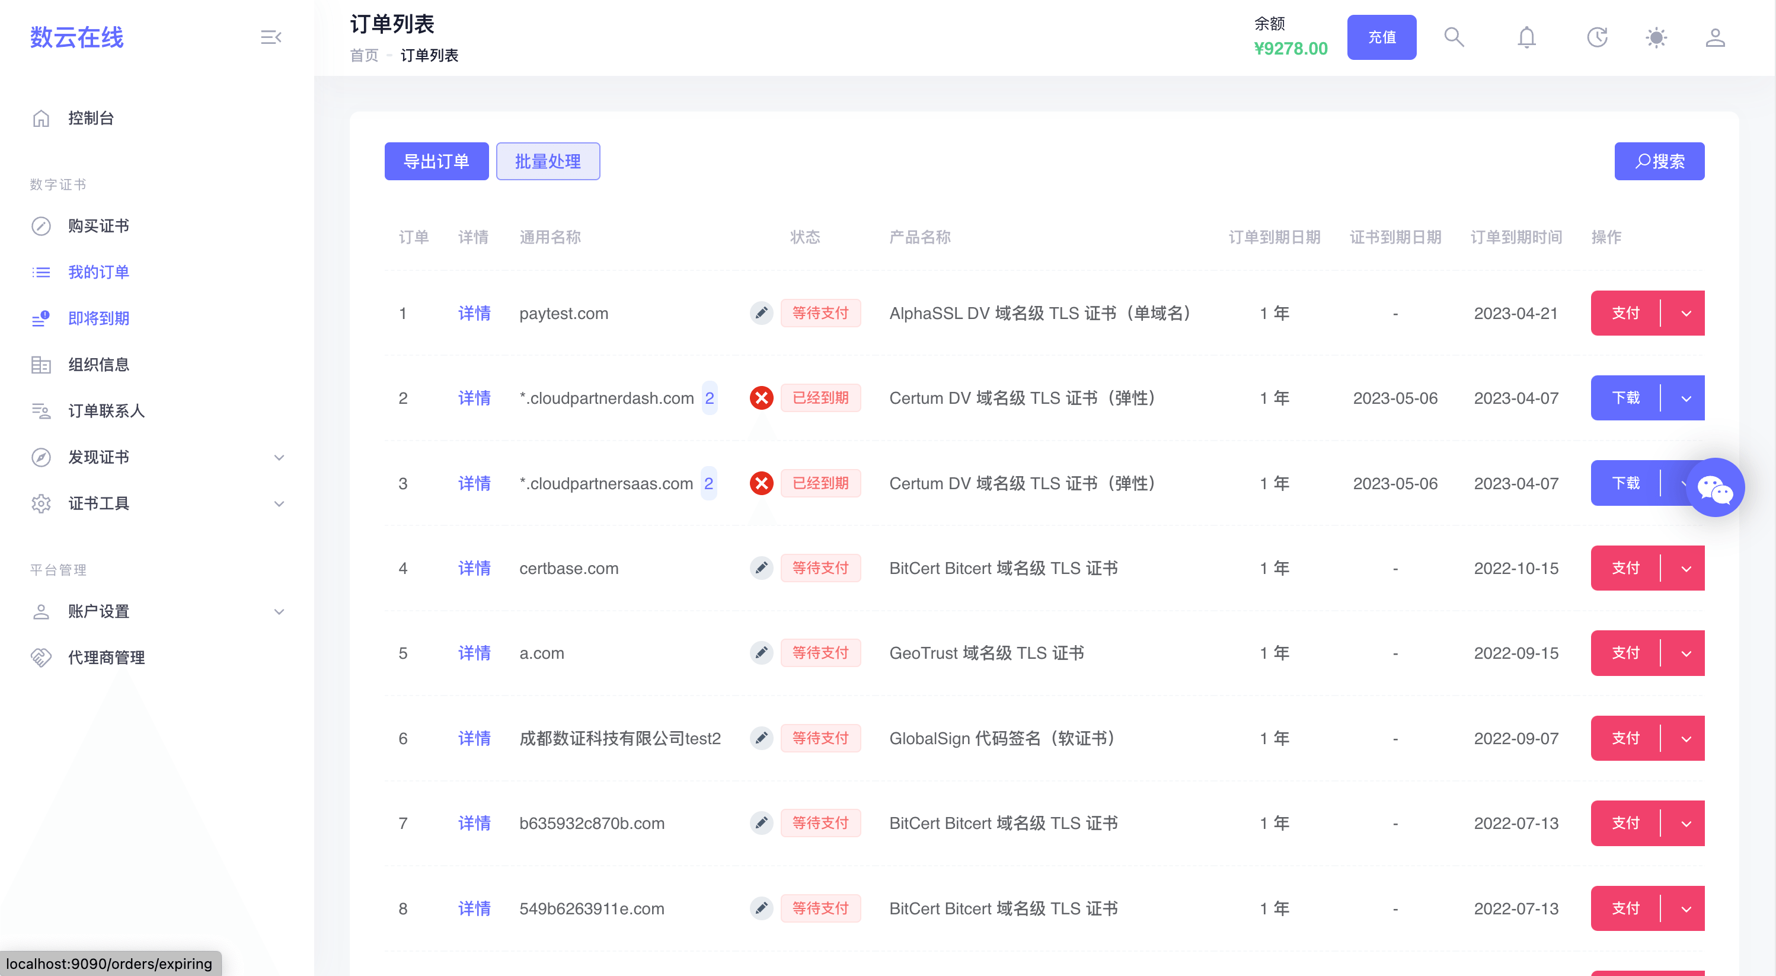1776x976 pixels.
Task: Edit certbase.com order via pencil icon
Action: (x=761, y=569)
